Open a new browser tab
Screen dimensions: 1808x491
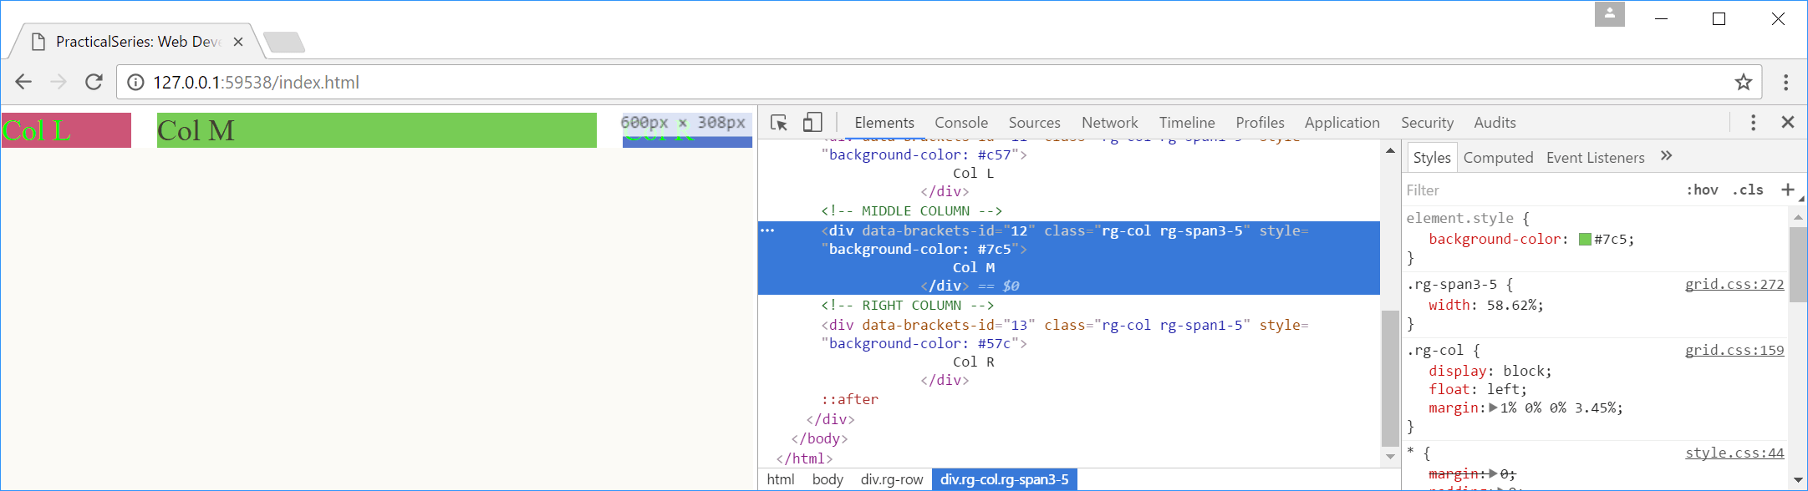[284, 42]
